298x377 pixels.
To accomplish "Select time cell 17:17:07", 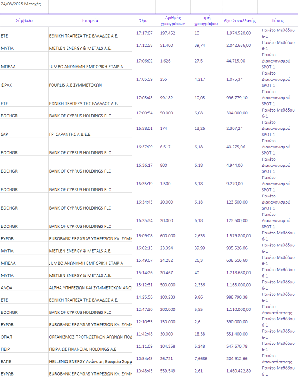I will coord(144,33).
